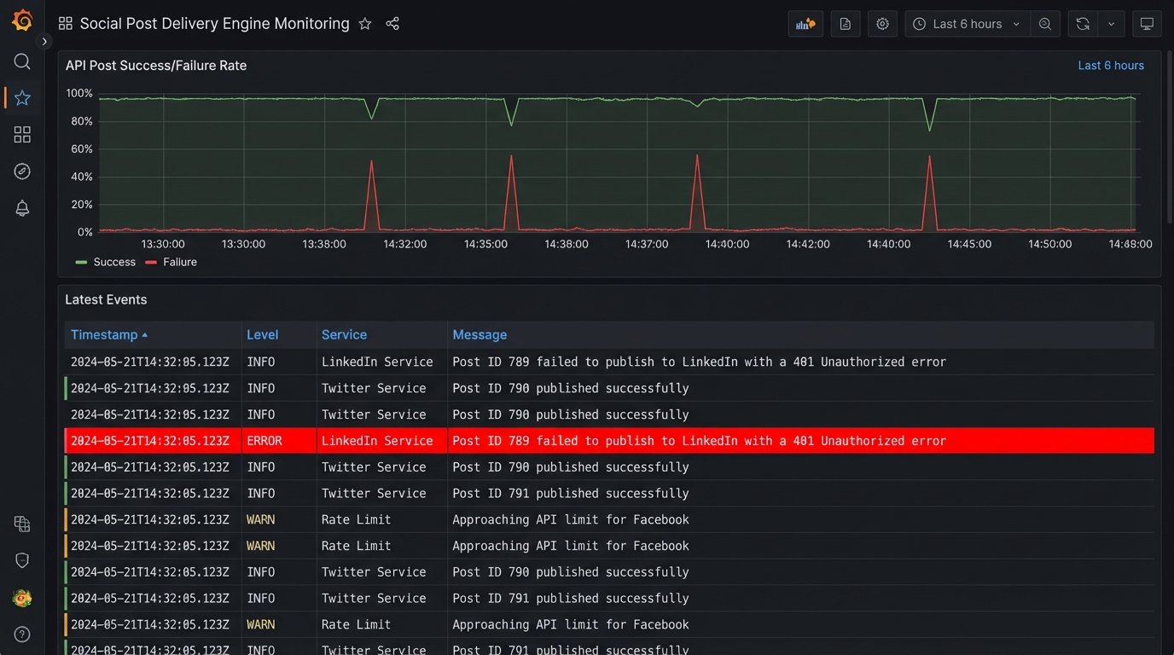
Task: Switch to TV kiosk view mode
Action: (1147, 24)
